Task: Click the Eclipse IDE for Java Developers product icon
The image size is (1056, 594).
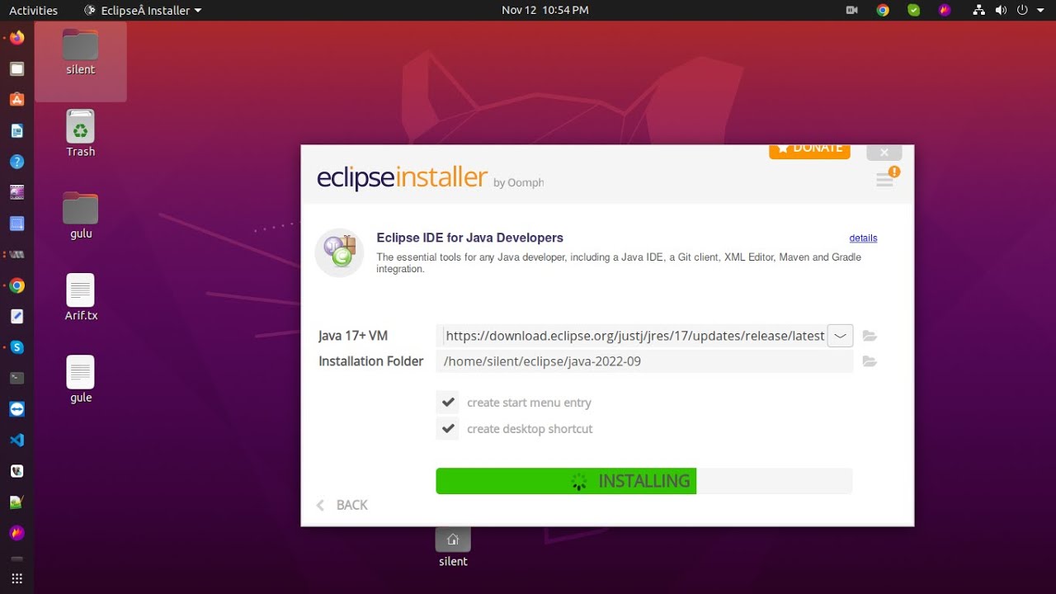Action: (x=339, y=252)
